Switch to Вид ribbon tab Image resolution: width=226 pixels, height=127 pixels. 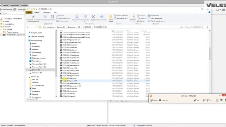[55, 12]
